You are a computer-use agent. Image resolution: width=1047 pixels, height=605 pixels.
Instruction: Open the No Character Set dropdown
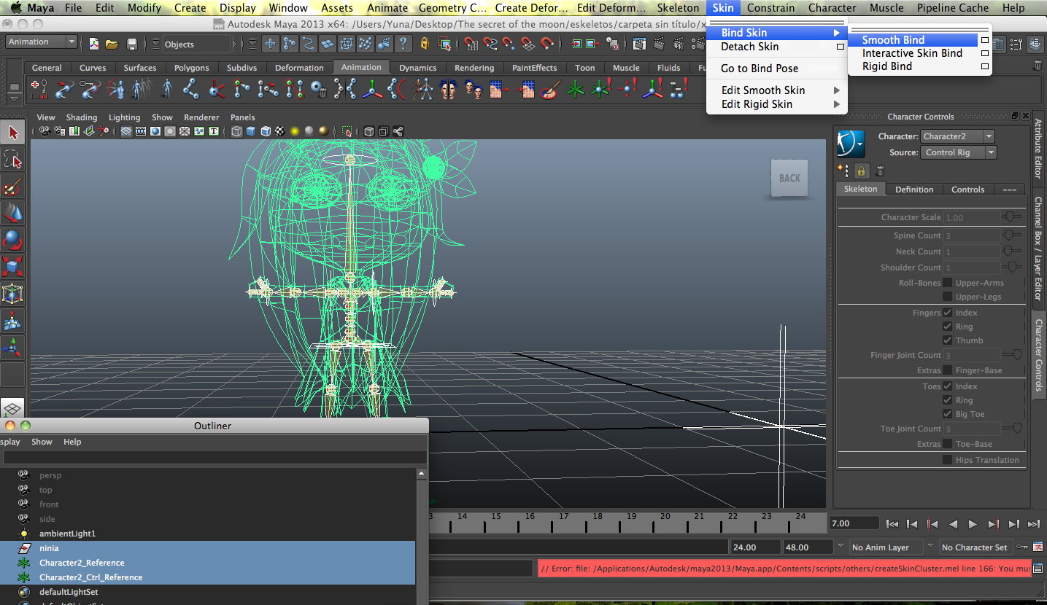pyautogui.click(x=975, y=547)
